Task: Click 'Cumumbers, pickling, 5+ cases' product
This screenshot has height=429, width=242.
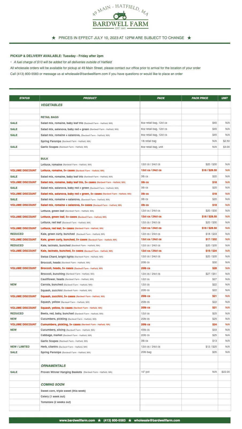Action: (x=75, y=325)
